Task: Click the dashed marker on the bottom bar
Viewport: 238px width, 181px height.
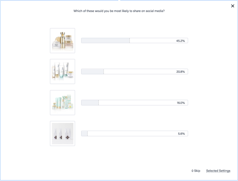Action: click(88, 133)
